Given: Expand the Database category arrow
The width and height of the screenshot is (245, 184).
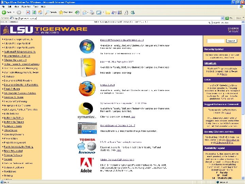Looking at the screenshot, I should coord(3,77).
